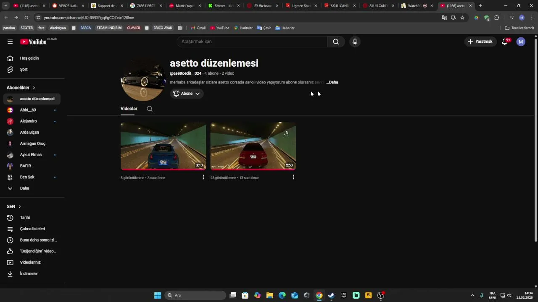The image size is (538, 302).
Task: Select the Videolar tab
Action: click(129, 109)
